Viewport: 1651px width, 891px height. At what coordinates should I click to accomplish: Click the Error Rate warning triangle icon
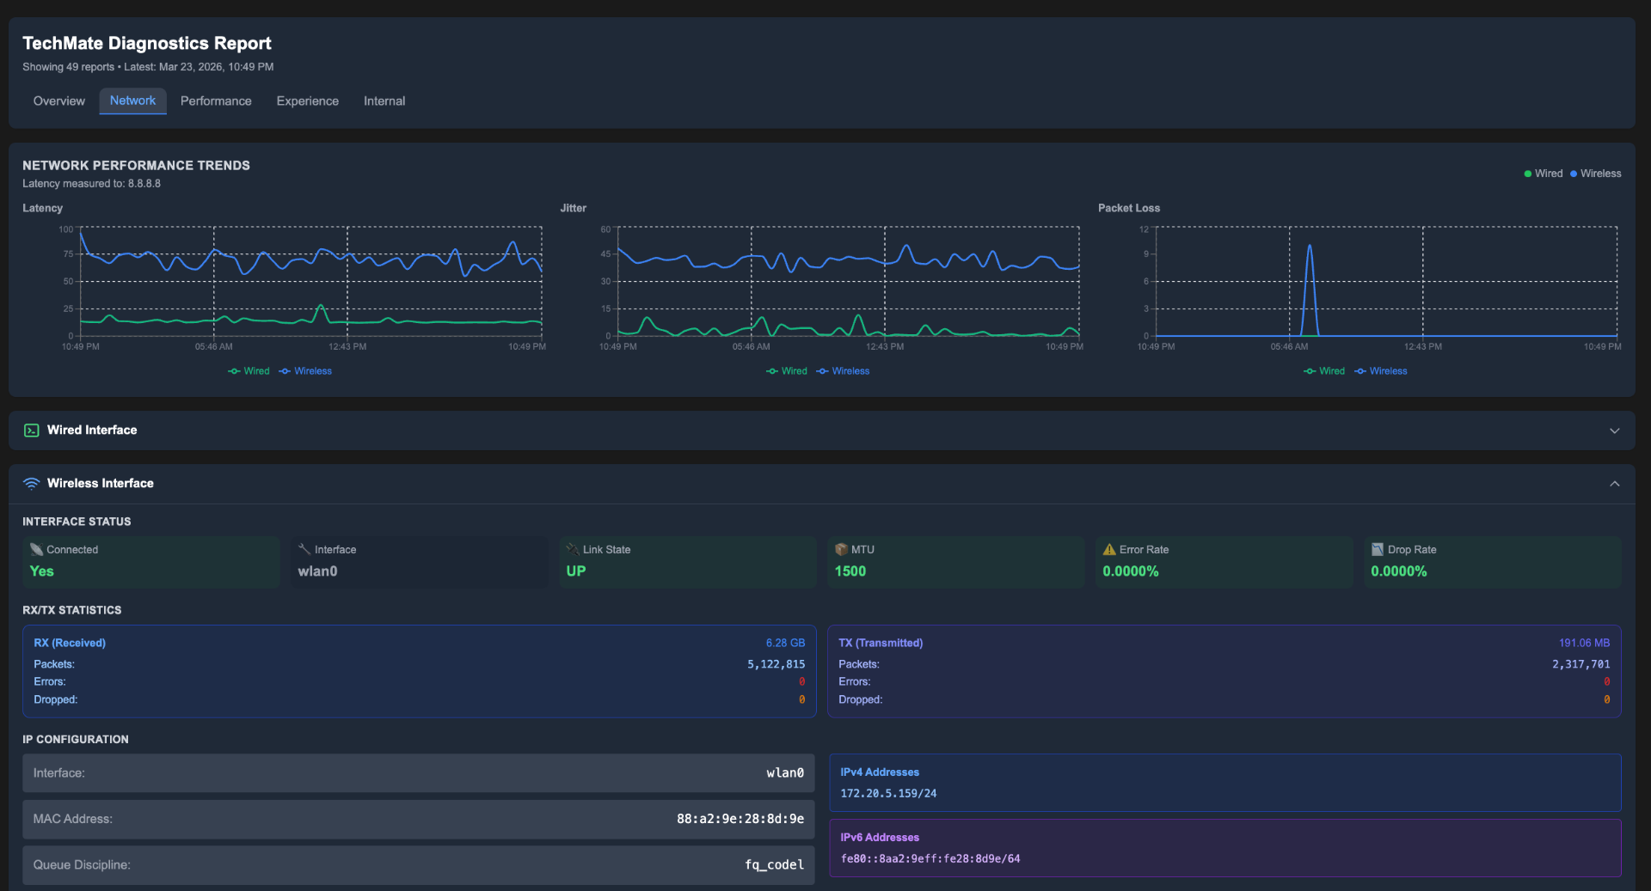(1109, 550)
